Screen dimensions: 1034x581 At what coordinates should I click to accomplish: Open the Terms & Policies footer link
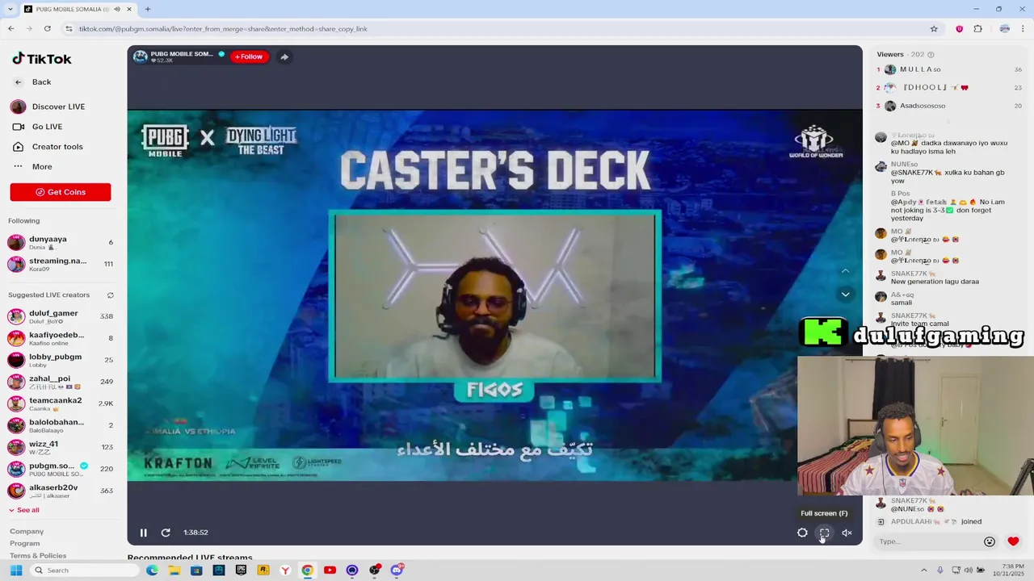(x=38, y=555)
